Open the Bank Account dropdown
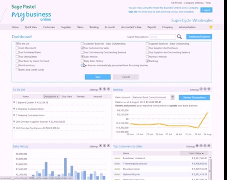This screenshot has height=180, width=227. click(172, 97)
